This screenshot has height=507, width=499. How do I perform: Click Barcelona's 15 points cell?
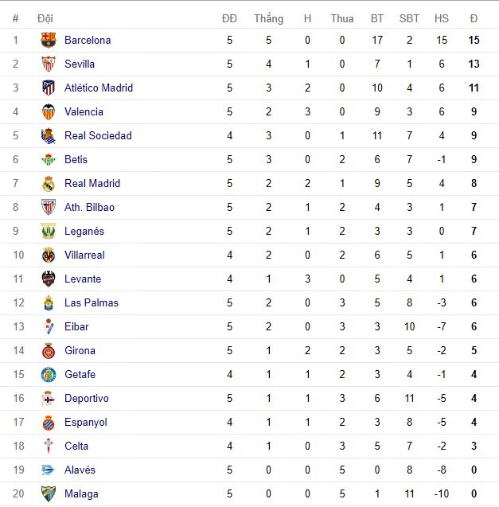(x=474, y=41)
